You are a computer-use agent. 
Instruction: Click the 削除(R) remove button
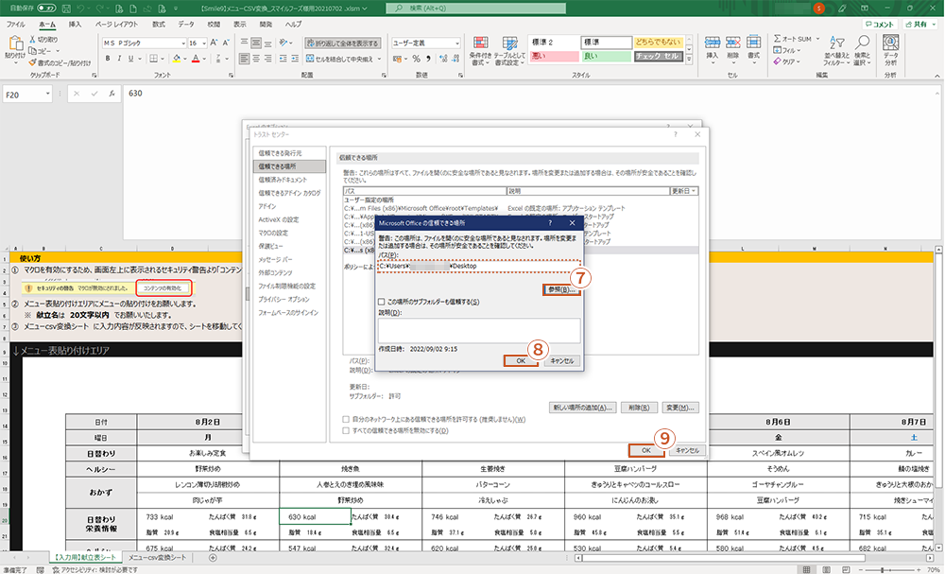tap(639, 408)
